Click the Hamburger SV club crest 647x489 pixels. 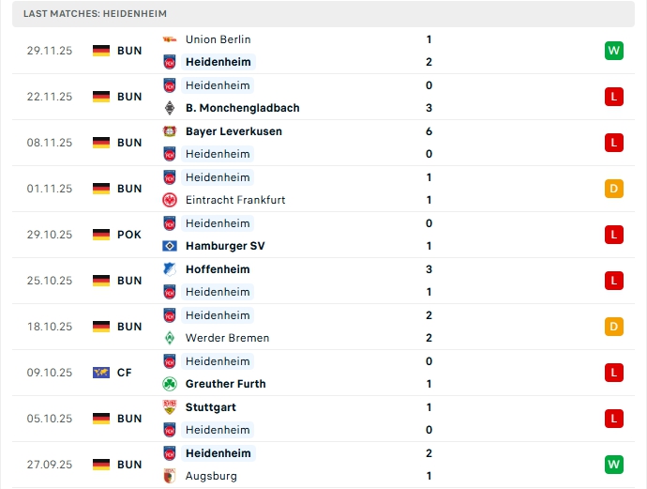coord(170,246)
